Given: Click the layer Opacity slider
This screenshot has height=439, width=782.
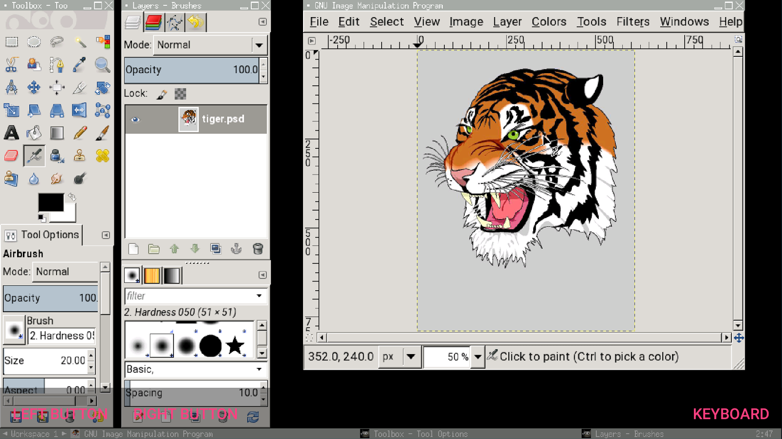Looking at the screenshot, I should pyautogui.click(x=192, y=70).
